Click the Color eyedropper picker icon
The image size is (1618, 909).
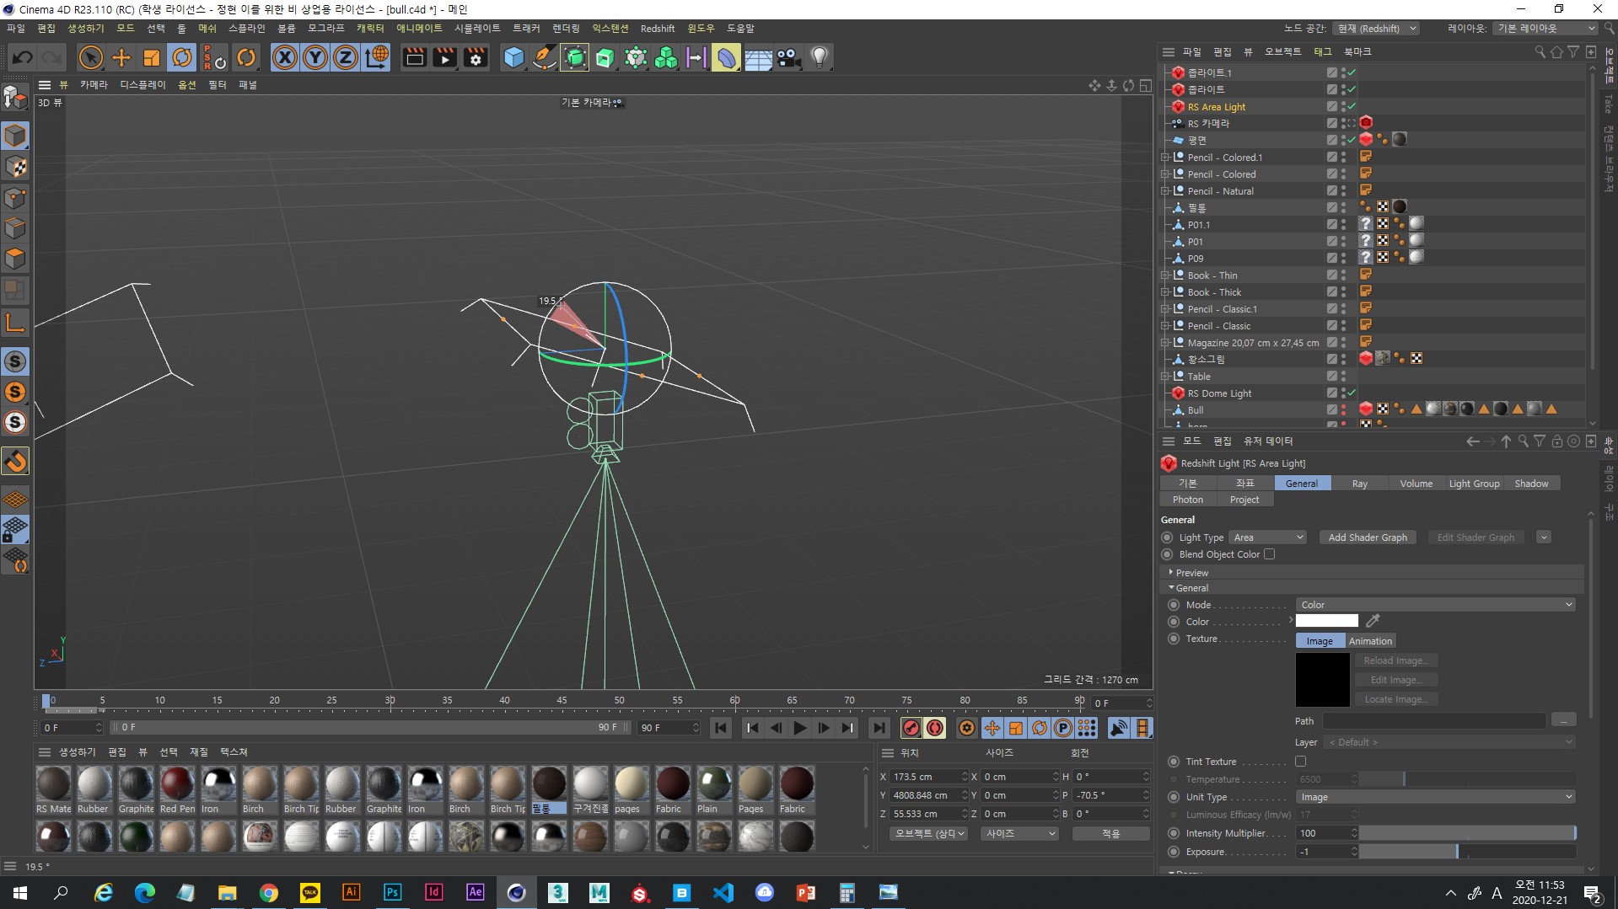(1373, 621)
